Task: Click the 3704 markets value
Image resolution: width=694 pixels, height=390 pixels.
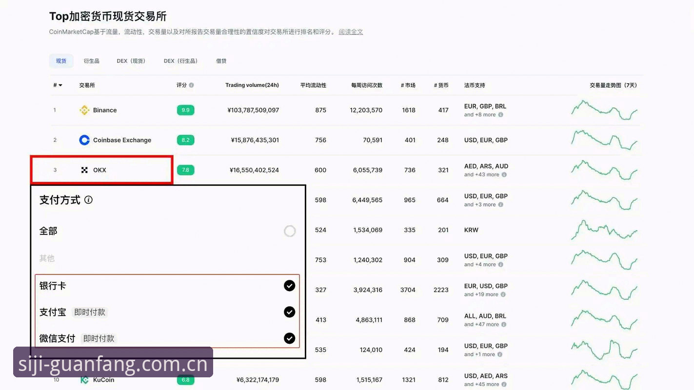Action: click(x=408, y=290)
